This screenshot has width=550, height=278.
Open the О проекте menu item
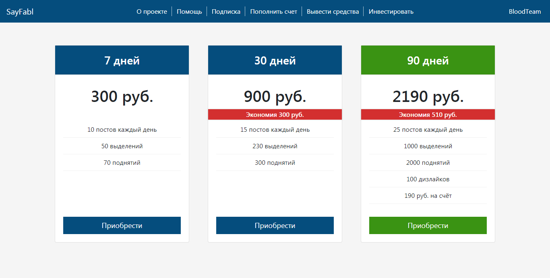(x=152, y=12)
